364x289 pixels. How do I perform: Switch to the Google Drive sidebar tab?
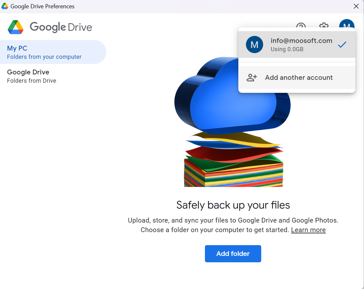[53, 76]
